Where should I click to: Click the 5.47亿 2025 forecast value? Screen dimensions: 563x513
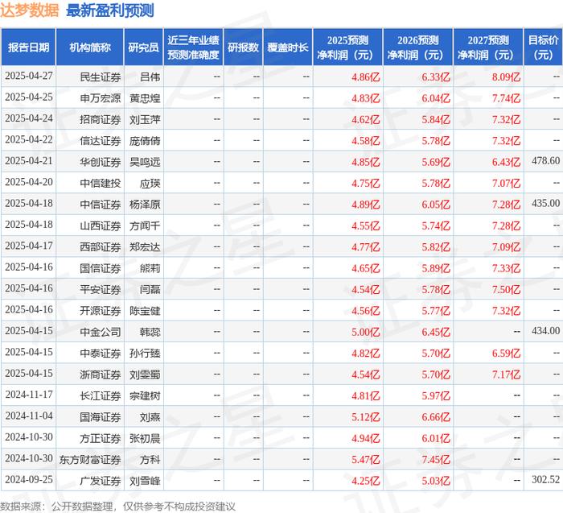pos(365,459)
